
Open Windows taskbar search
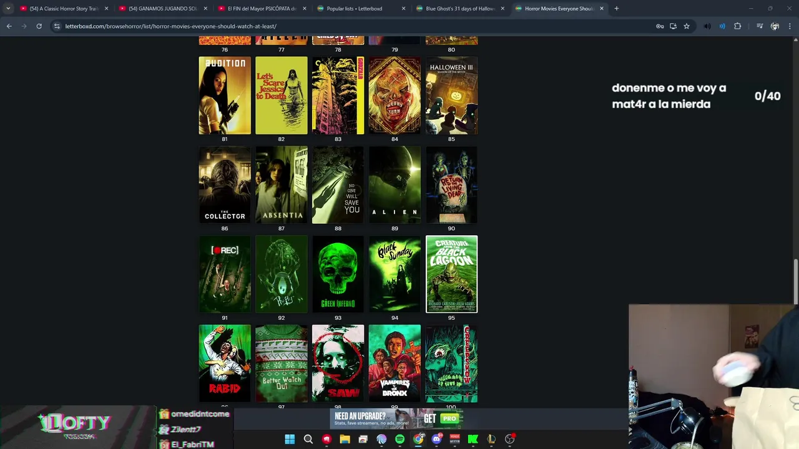[308, 439]
